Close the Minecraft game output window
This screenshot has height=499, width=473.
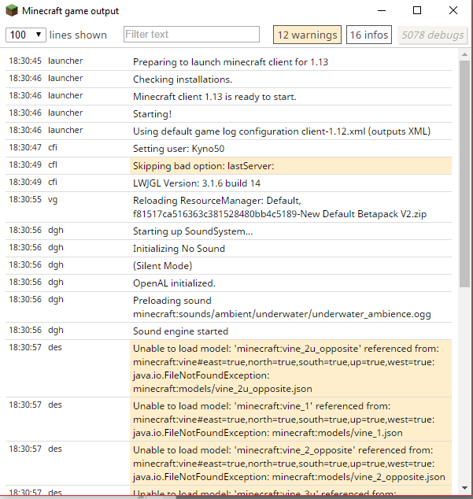click(453, 11)
